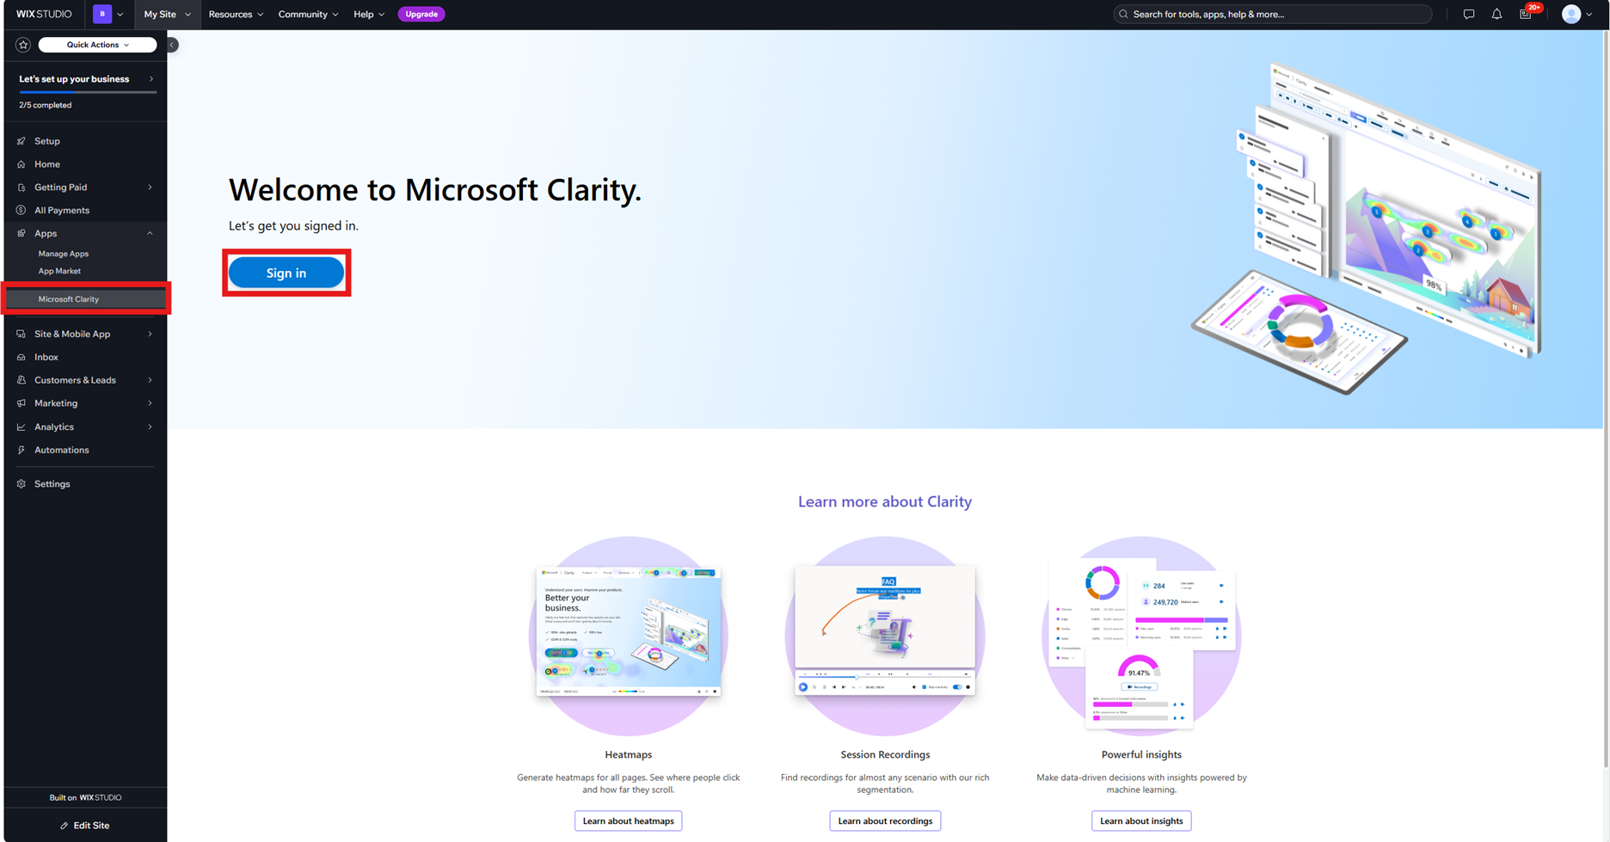
Task: Open the notifications bell
Action: (x=1496, y=14)
